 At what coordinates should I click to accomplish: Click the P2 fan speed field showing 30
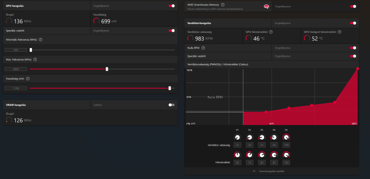pyautogui.click(x=250, y=145)
